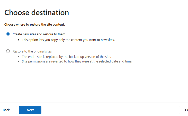Click 'Site permissions are reverted' description line
Viewport: 188px width, 116px height.
pyautogui.click(x=77, y=61)
